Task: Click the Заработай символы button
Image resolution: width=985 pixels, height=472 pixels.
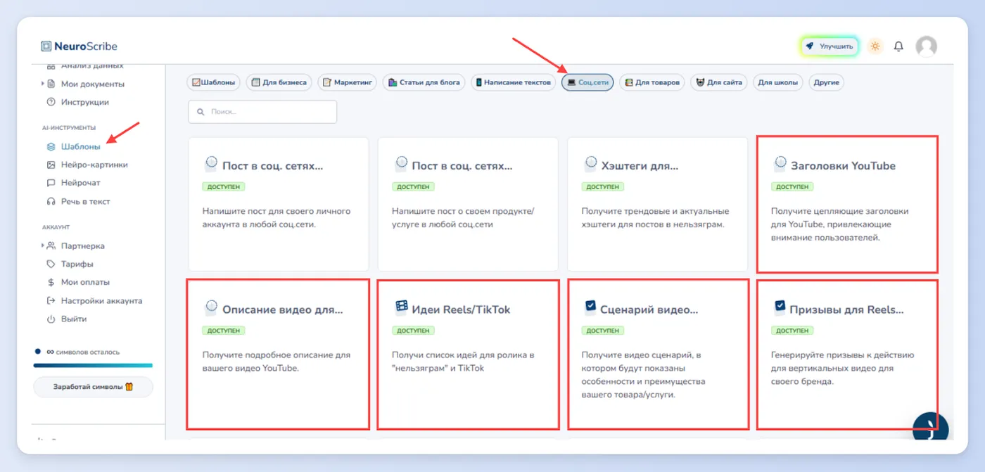Action: click(x=93, y=387)
